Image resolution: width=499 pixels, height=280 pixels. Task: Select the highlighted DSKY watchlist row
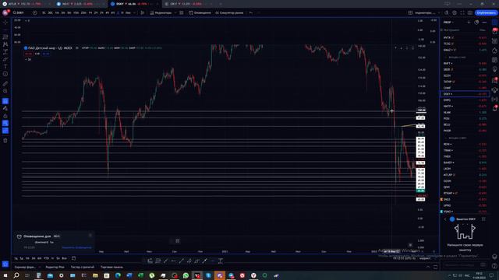tap(465, 94)
